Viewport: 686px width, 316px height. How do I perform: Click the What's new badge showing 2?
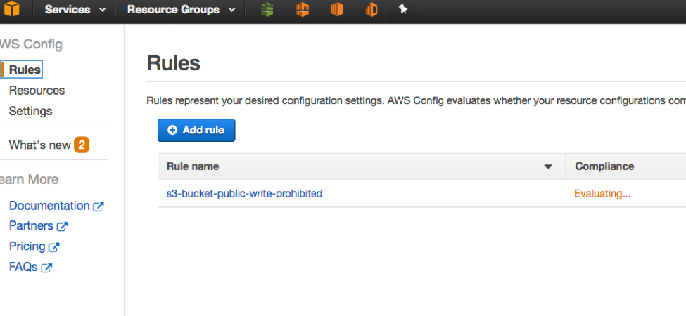pos(82,145)
